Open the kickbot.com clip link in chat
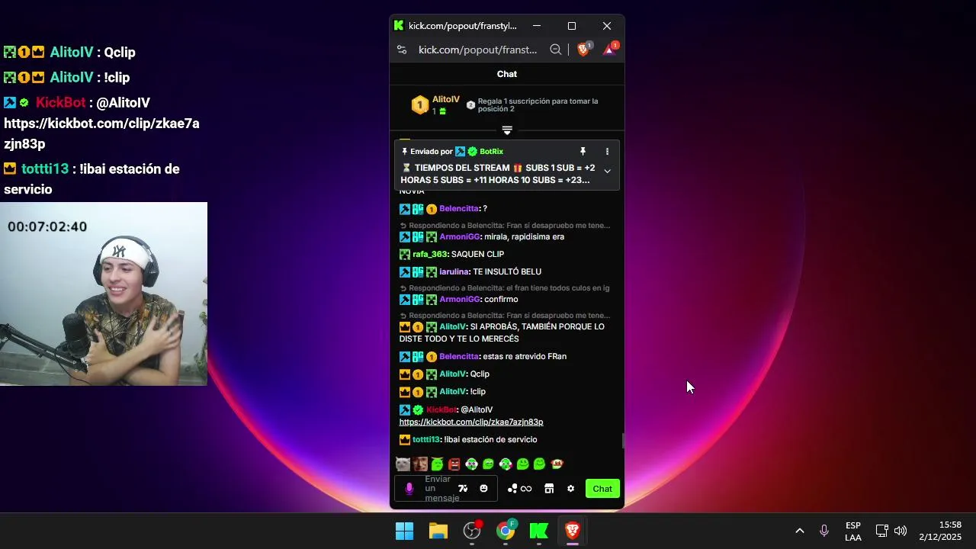This screenshot has height=549, width=976. [471, 422]
